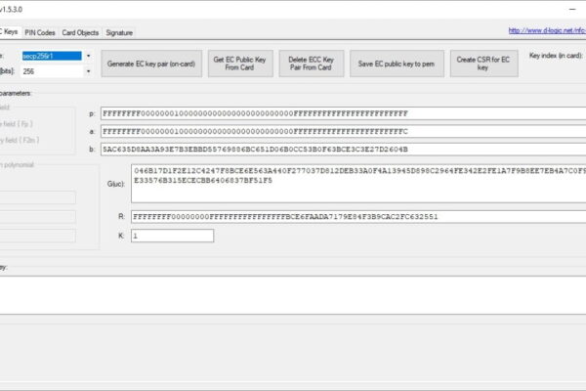Minimize the application window
The image size is (586, 391).
[x=572, y=10]
